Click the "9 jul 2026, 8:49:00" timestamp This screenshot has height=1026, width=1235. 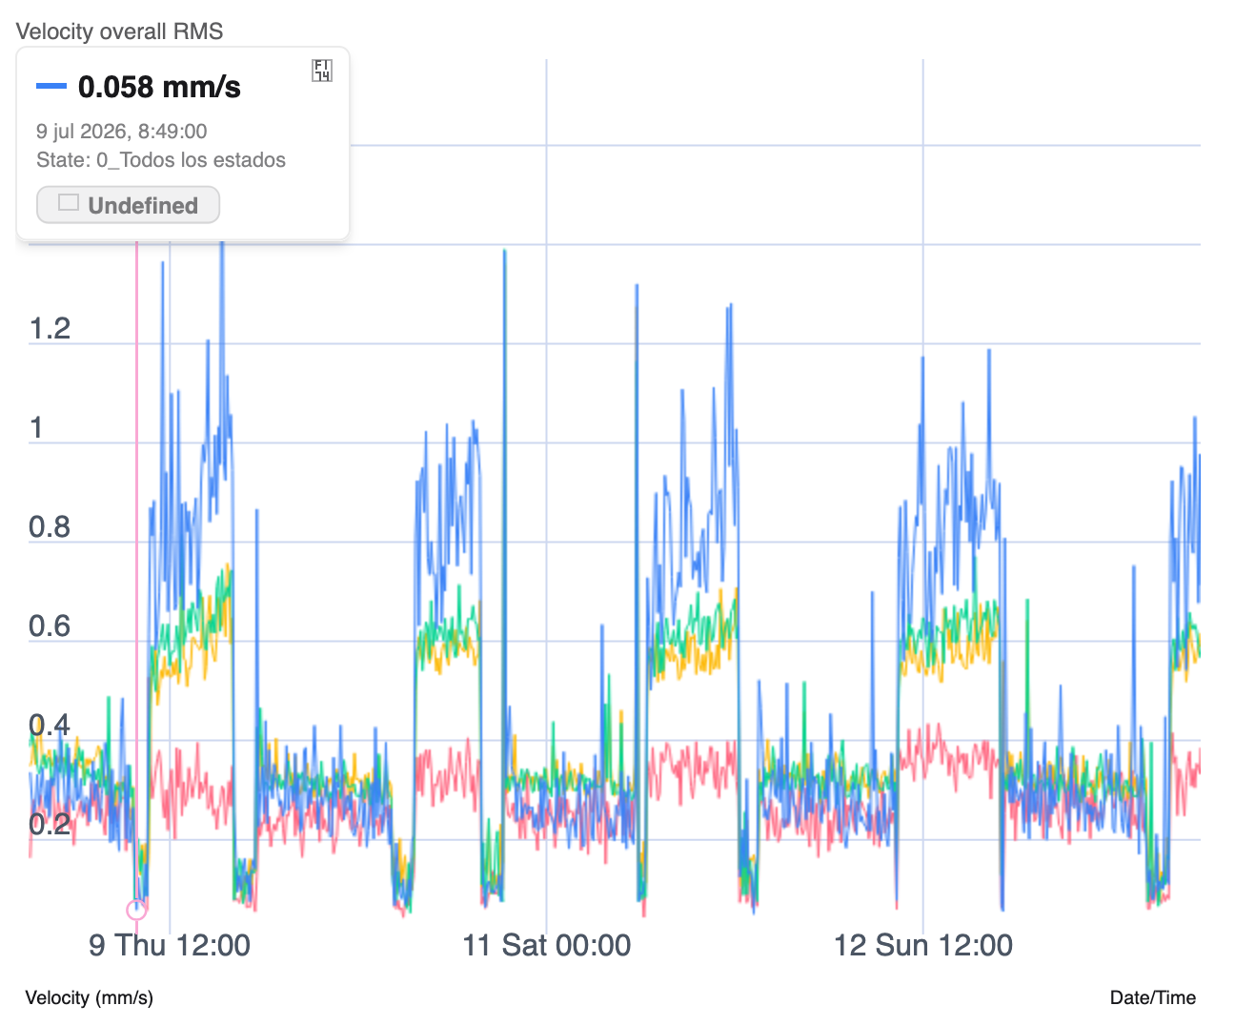tap(122, 132)
